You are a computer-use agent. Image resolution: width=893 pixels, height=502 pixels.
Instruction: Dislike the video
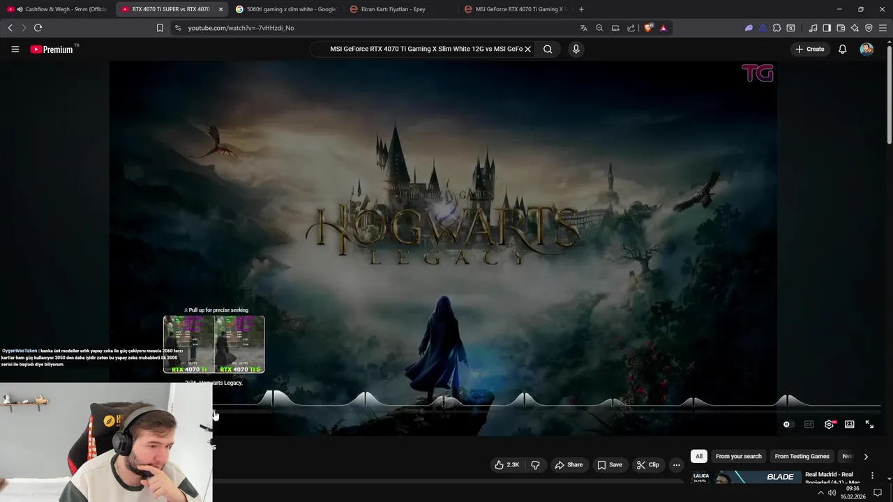535,465
